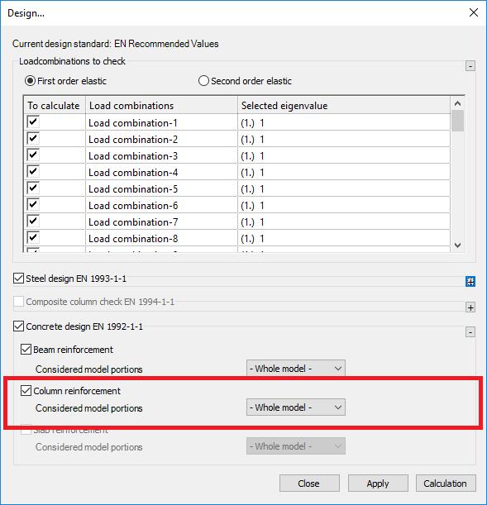Toggle the Concrete design EN 1992-1-1 checkbox
This screenshot has height=505, width=487.
pos(19,326)
